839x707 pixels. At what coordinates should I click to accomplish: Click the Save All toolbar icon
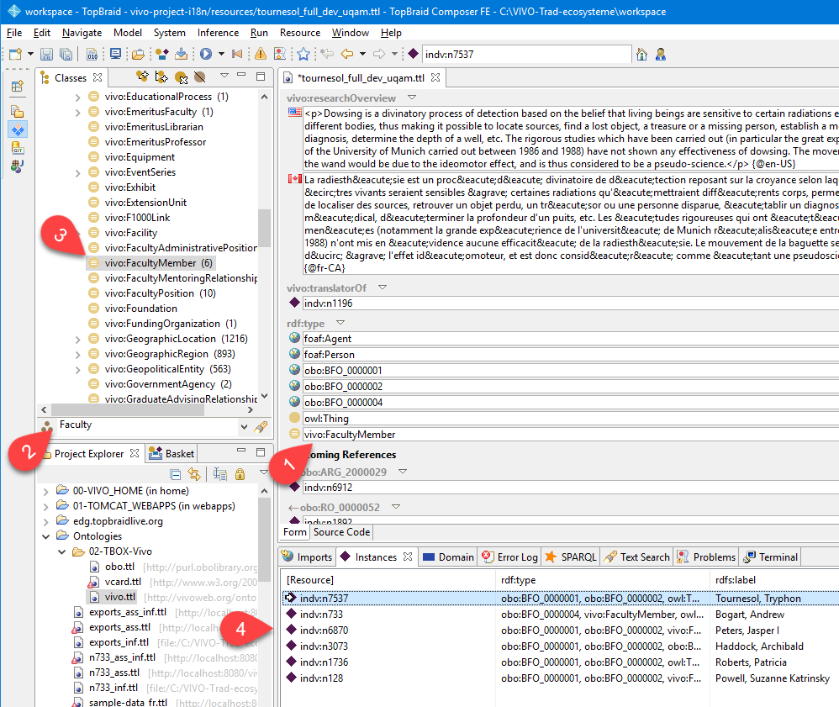(x=66, y=54)
